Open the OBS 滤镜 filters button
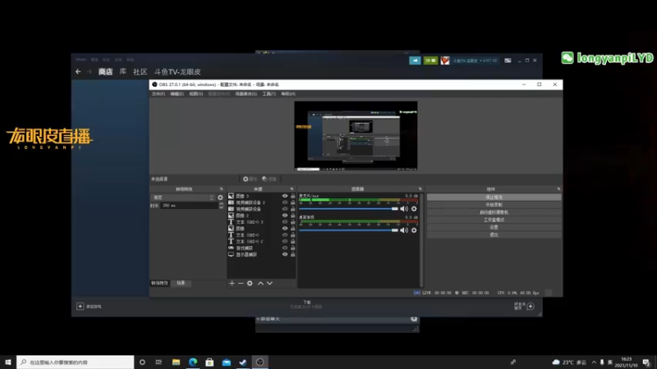Viewport: 657px width, 369px height. tap(269, 179)
